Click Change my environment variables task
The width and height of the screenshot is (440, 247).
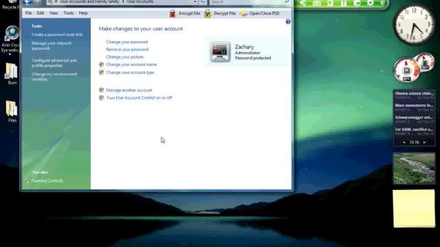coord(54,77)
